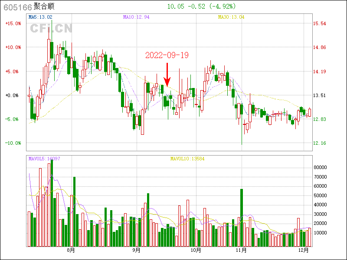The height and width of the screenshot is (260, 347).
Task: Click the 15.54 price axis label
Action: [x=320, y=23]
